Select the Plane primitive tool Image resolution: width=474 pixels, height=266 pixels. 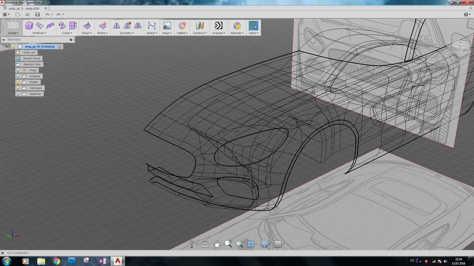(x=40, y=25)
